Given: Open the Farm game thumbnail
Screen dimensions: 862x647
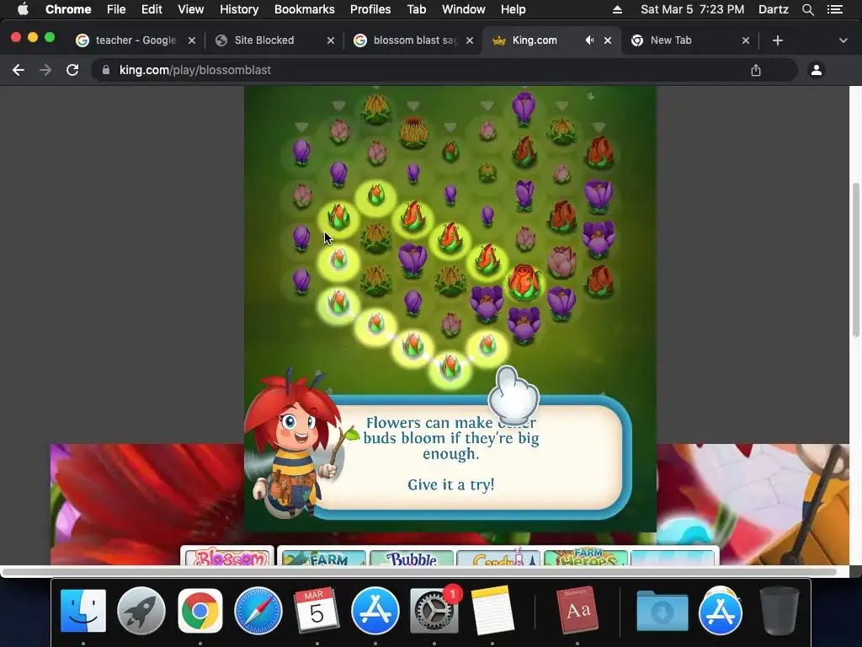Looking at the screenshot, I should pyautogui.click(x=324, y=557).
